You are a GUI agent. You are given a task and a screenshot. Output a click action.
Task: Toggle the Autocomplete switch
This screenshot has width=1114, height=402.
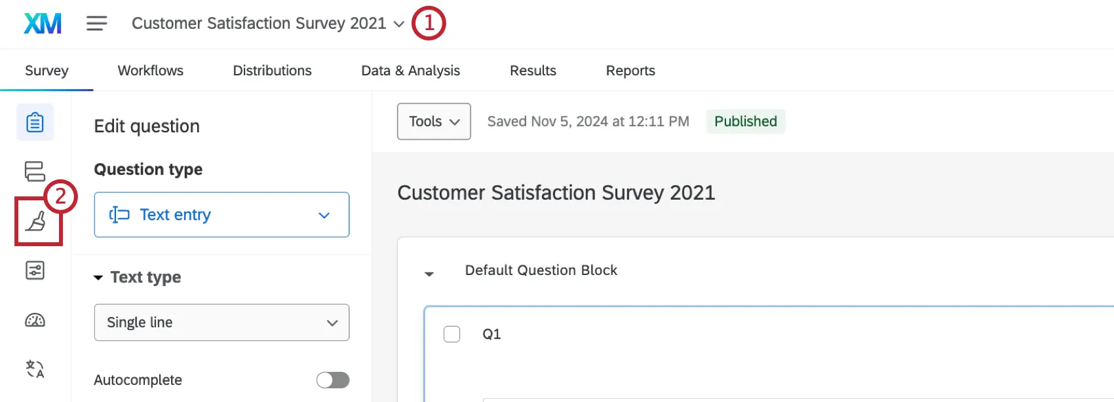[332, 380]
